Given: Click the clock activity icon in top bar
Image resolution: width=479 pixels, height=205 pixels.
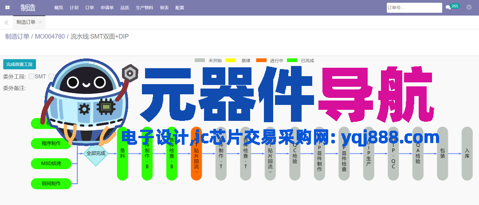Looking at the screenshot, I should click(x=469, y=8).
